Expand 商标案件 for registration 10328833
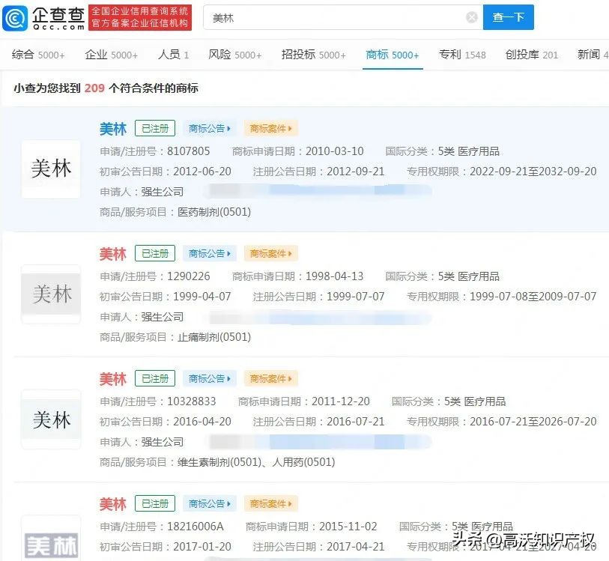Screen dimensions: 609x561 click(270, 378)
